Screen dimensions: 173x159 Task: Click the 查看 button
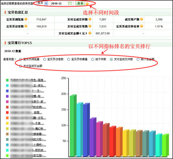[80, 3]
